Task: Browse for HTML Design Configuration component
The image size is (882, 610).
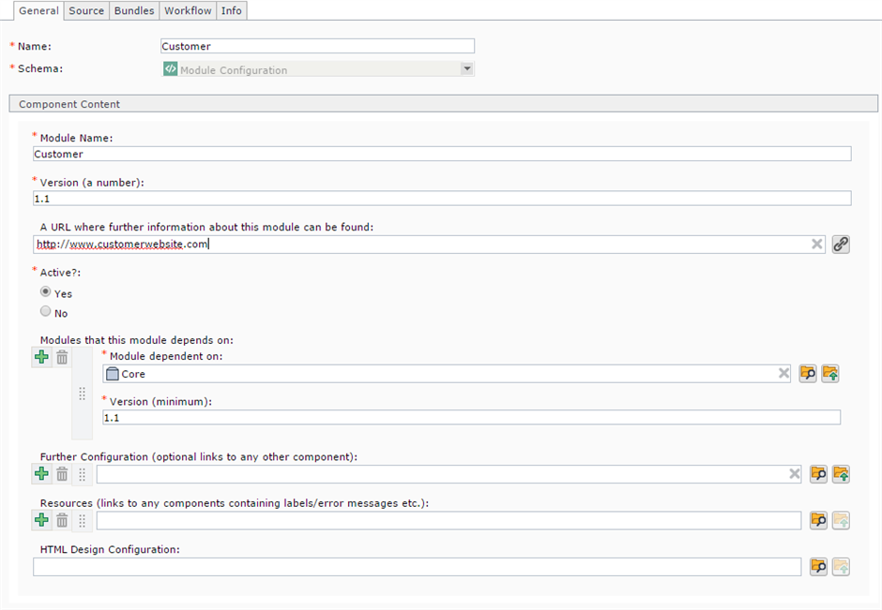Action: (x=819, y=567)
